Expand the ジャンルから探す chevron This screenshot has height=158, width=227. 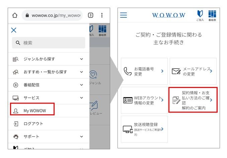click(x=81, y=59)
